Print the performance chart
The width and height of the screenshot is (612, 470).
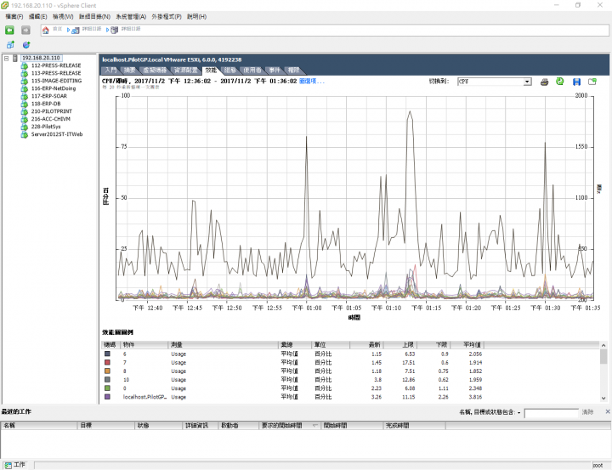point(544,82)
